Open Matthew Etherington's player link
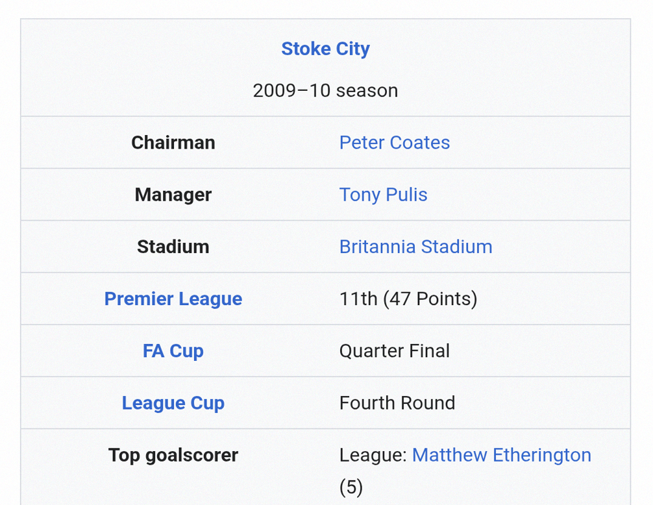The height and width of the screenshot is (505, 653). tap(501, 455)
